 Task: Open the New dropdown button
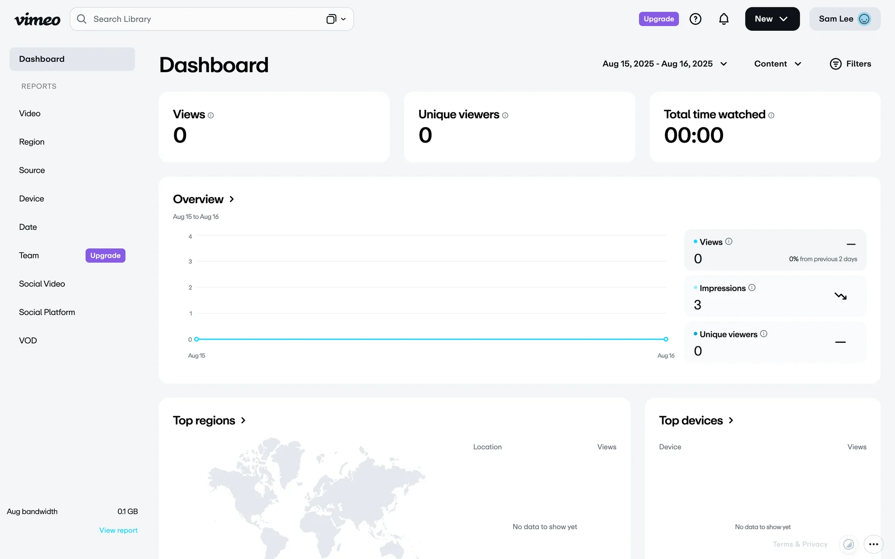coord(772,19)
